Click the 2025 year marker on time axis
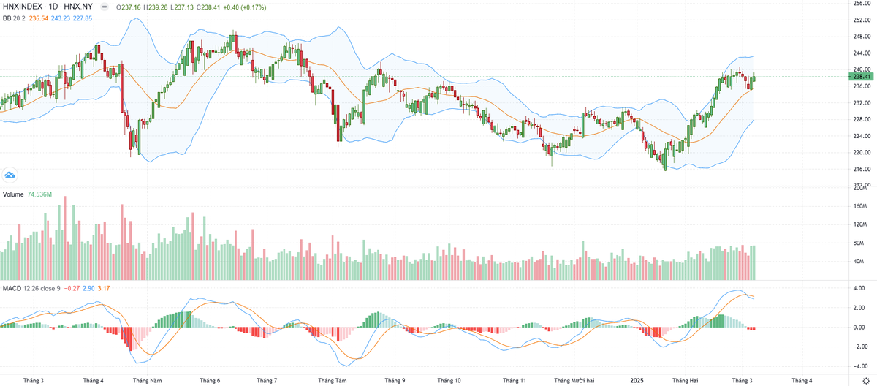877x386 pixels. (637, 380)
